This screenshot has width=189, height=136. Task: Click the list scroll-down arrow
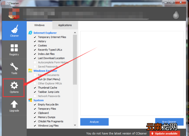pos(75,125)
